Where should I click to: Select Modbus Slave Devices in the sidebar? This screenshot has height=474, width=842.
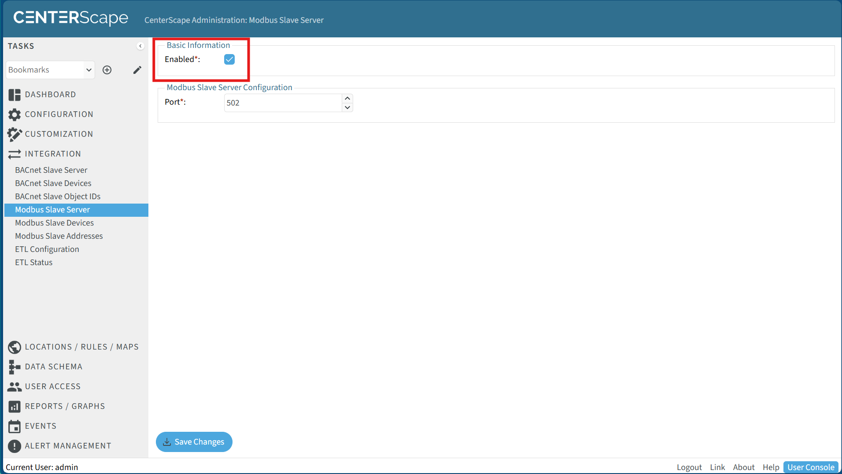tap(54, 223)
